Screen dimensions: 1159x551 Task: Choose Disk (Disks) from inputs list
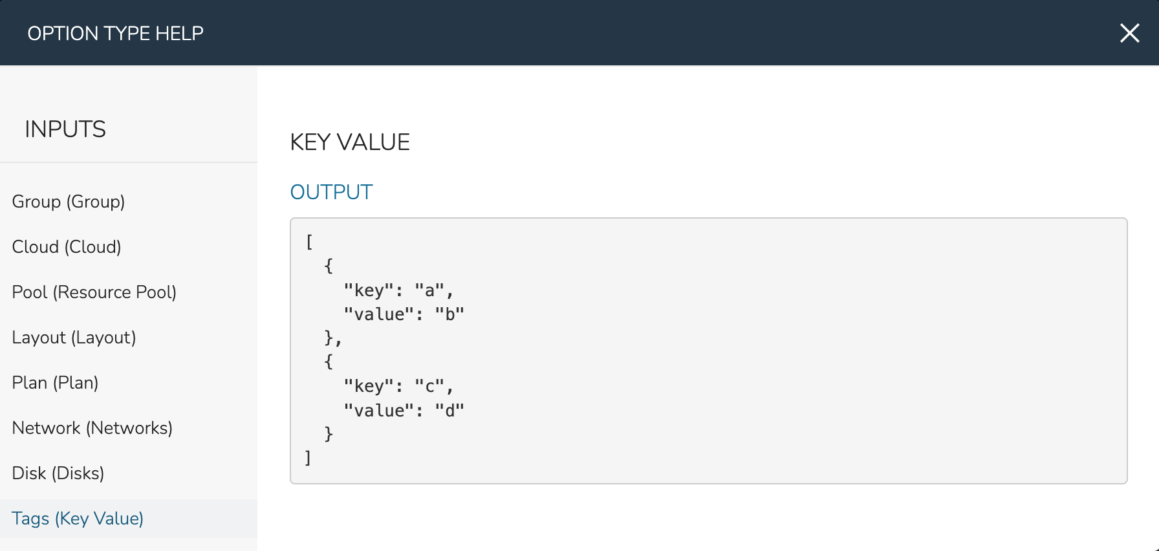[x=58, y=473]
